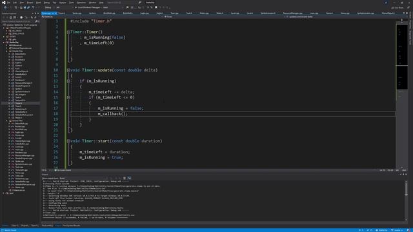Click the BattleCity repository status item
Screen dimensions: 413x232
[381, 230]
